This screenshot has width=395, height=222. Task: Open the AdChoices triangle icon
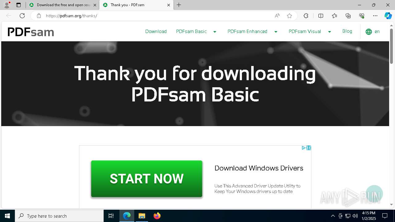[x=304, y=148]
